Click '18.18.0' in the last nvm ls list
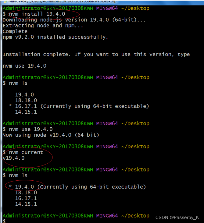The image size is (204, 223). [x=26, y=193]
